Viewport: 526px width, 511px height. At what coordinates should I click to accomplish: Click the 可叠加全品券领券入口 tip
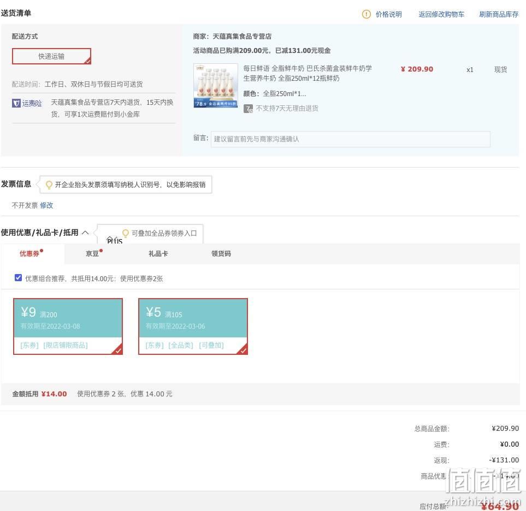(x=164, y=233)
